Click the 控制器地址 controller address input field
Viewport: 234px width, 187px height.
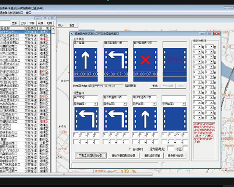[170, 149]
